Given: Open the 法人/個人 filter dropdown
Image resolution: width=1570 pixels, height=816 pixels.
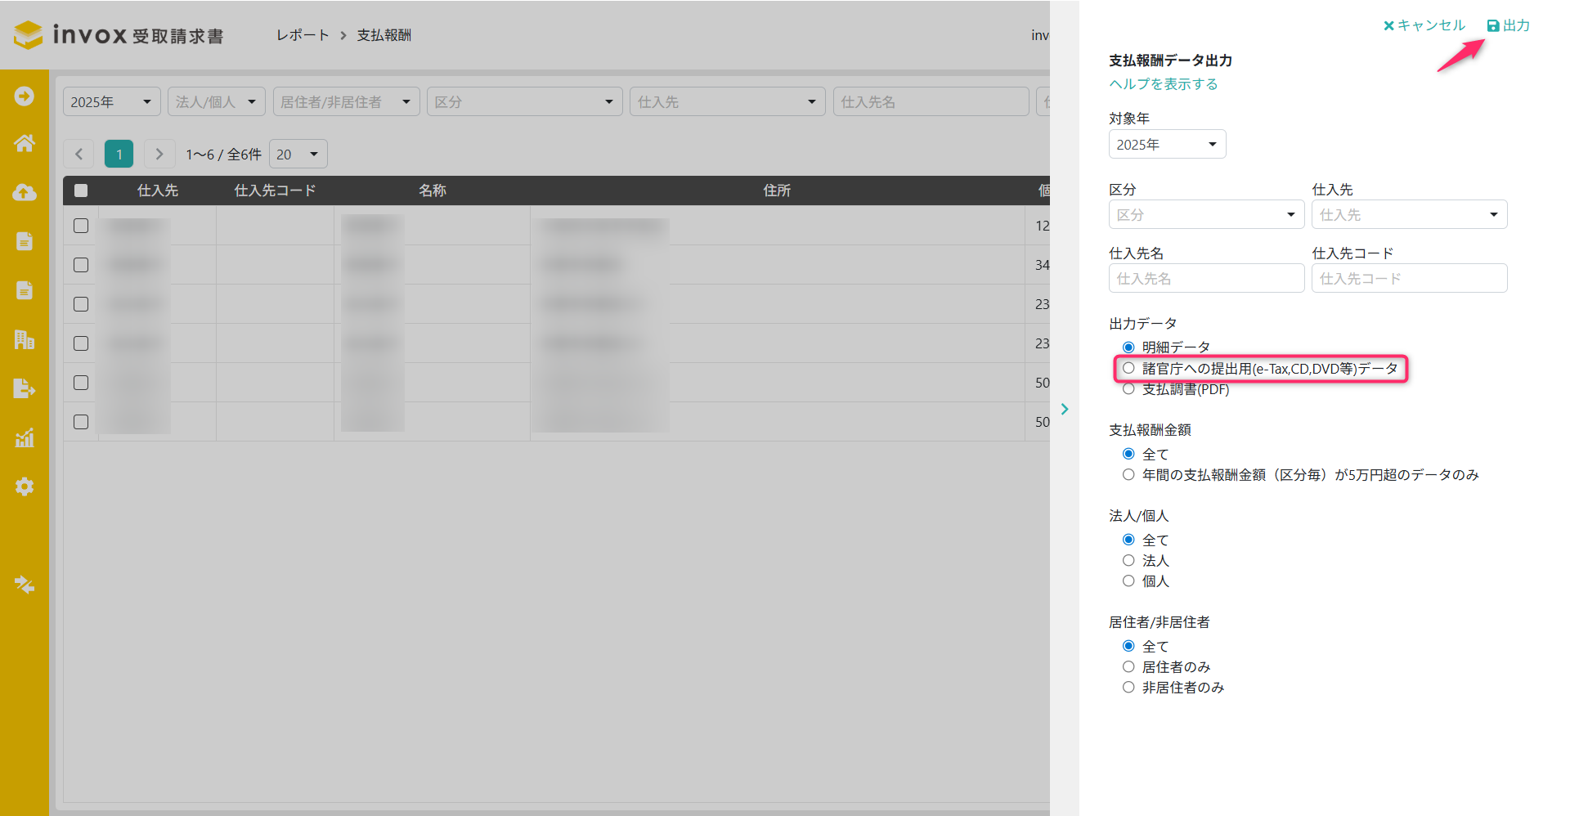Looking at the screenshot, I should [x=217, y=102].
